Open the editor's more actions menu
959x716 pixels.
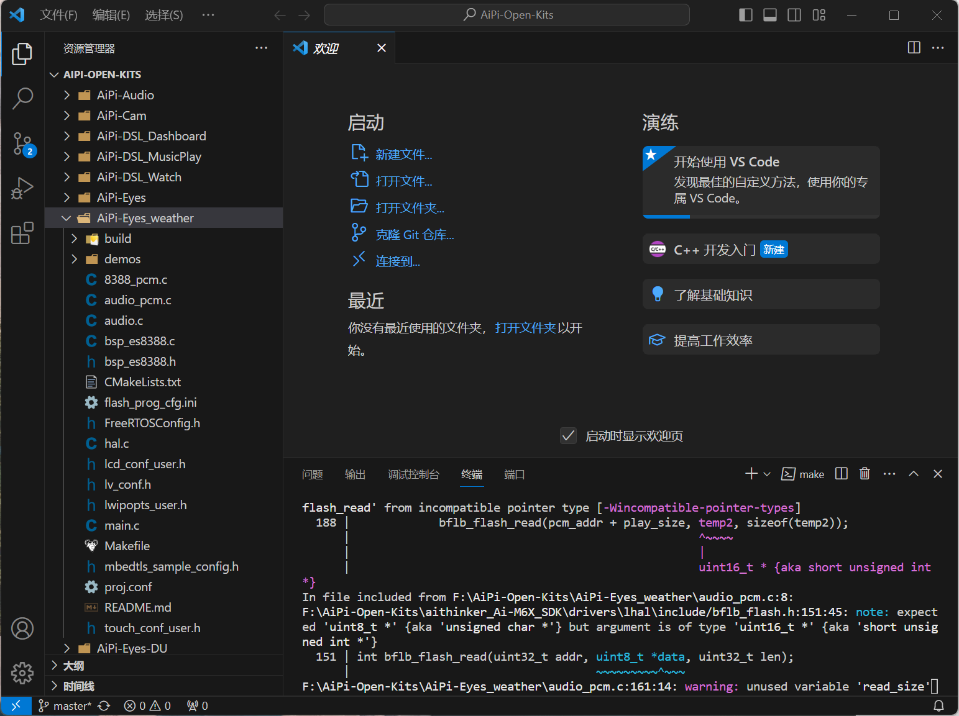938,48
